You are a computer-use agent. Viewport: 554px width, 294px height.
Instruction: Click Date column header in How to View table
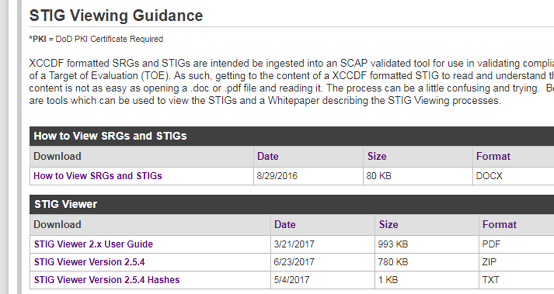click(268, 156)
